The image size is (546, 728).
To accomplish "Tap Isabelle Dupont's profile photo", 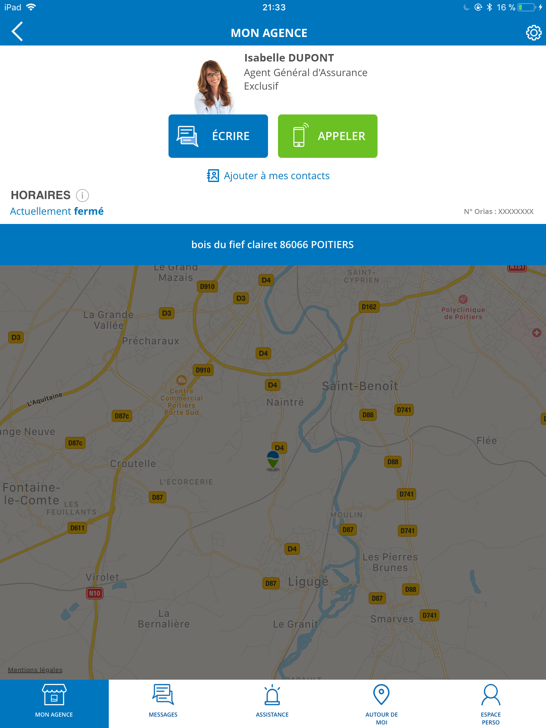I will [214, 87].
